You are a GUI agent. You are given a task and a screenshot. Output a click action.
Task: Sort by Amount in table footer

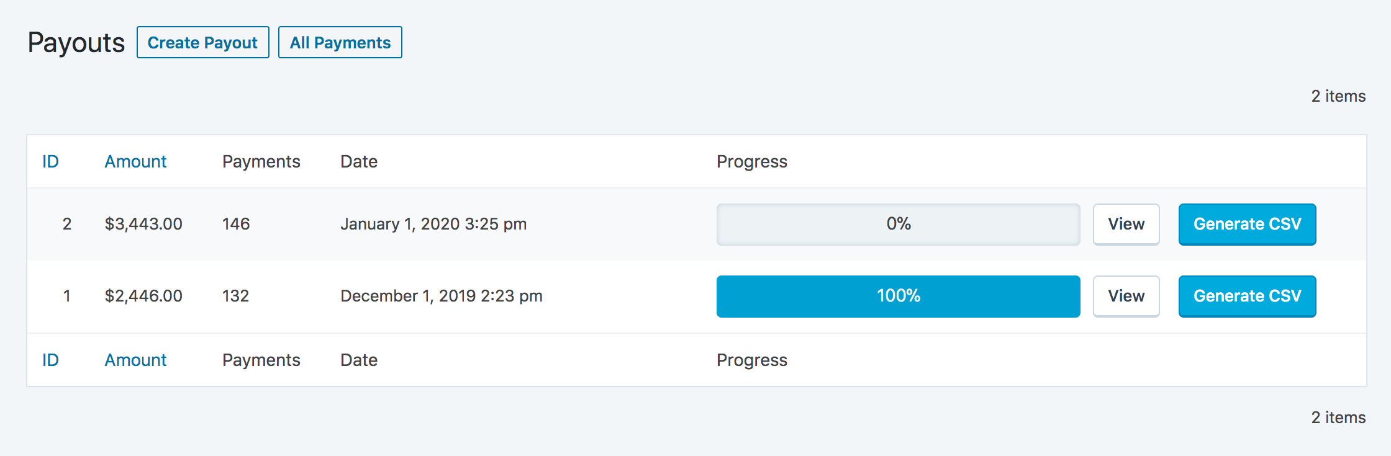[x=135, y=360]
